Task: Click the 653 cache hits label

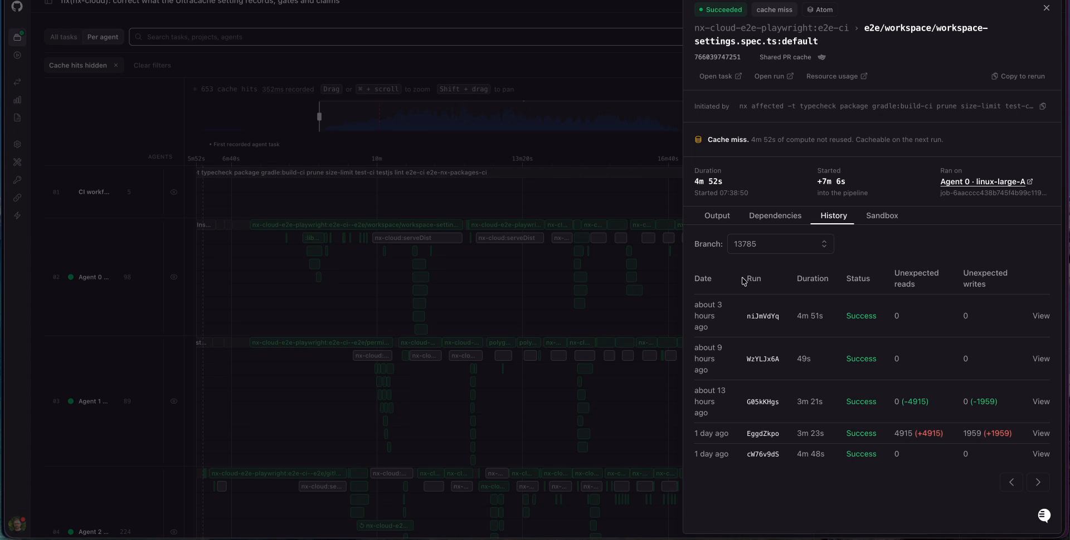Action: coord(229,89)
